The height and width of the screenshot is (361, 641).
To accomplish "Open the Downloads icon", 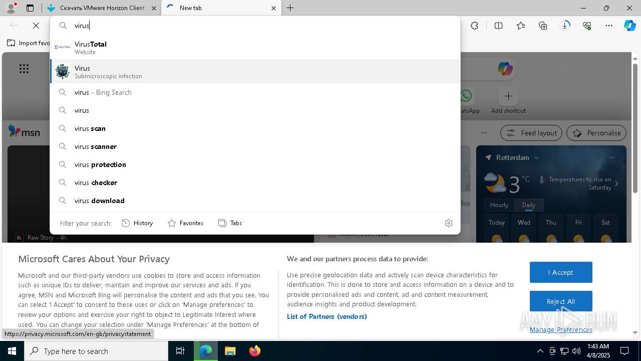I will [565, 26].
